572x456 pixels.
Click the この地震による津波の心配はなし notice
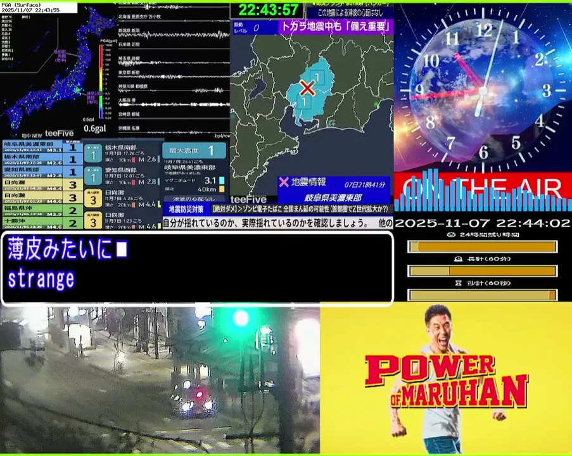(350, 13)
